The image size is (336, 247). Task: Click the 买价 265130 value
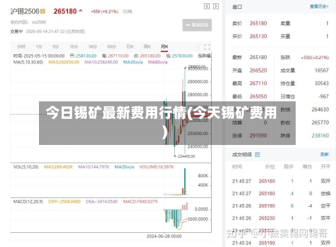tap(258, 36)
